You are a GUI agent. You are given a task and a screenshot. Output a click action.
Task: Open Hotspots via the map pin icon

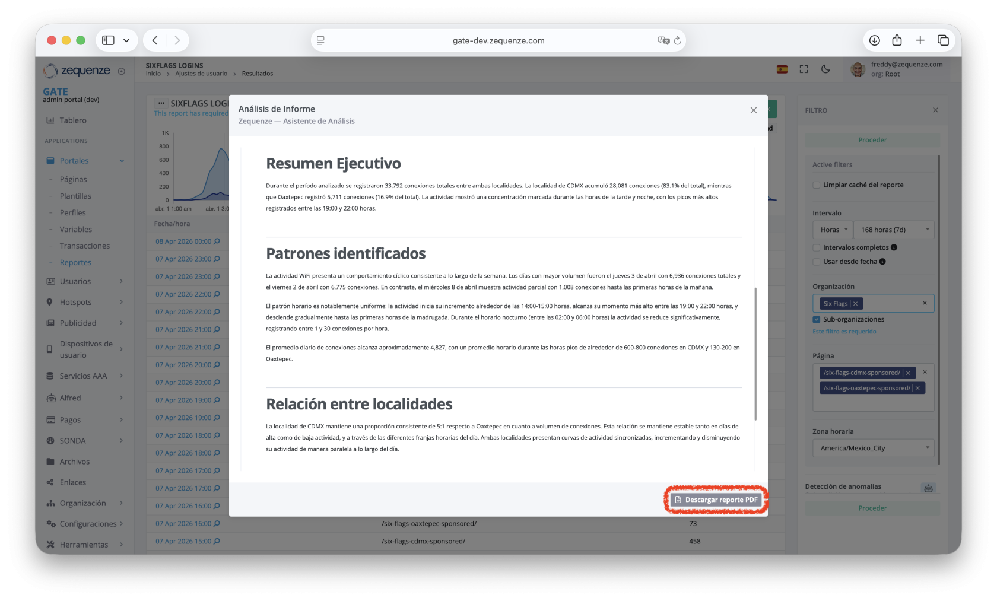tap(49, 302)
